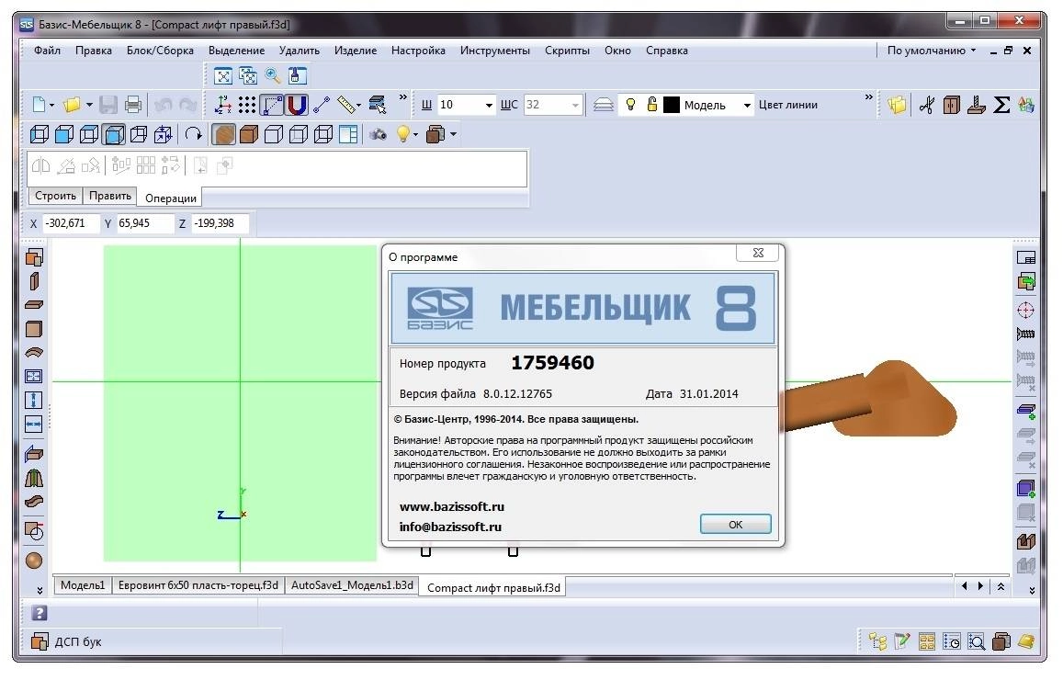
Task: Open the Файл menu
Action: 48,51
